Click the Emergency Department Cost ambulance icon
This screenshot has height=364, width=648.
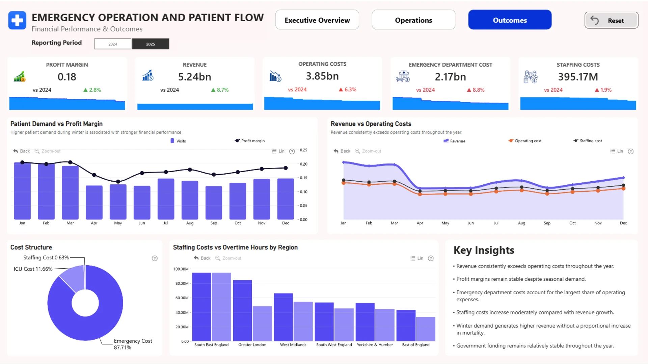coord(403,77)
